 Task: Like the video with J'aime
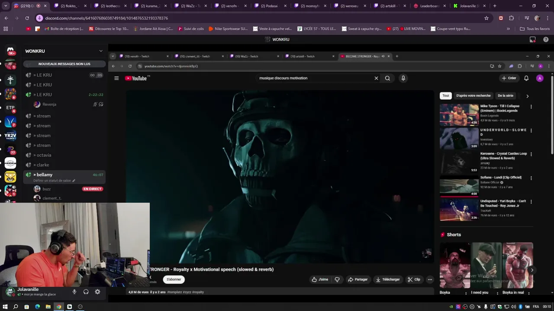pyautogui.click(x=320, y=279)
